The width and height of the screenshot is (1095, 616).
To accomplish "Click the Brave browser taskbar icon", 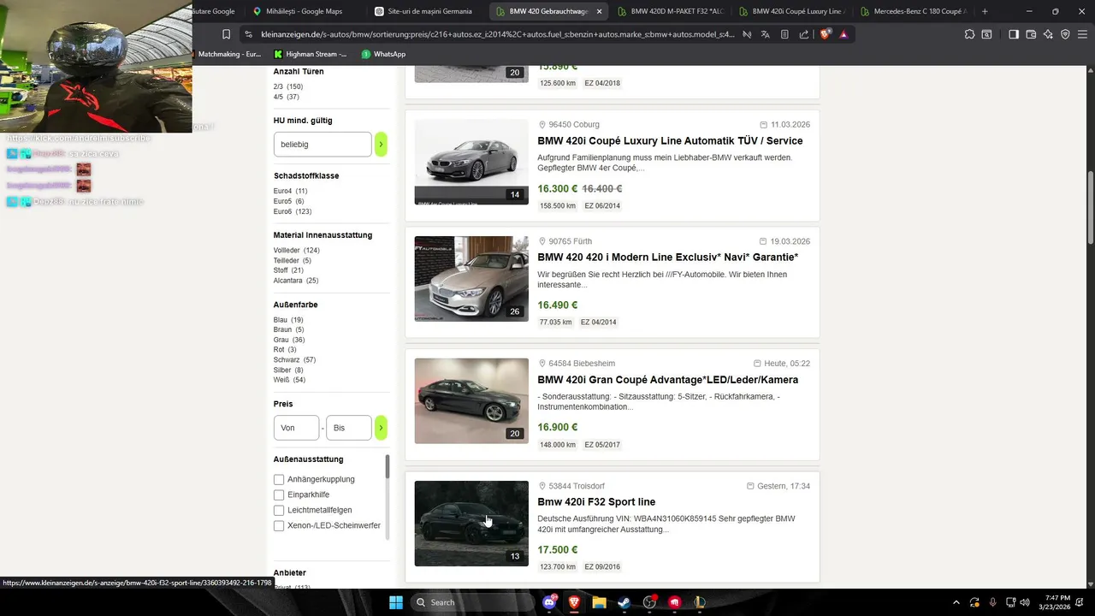I will tap(574, 602).
